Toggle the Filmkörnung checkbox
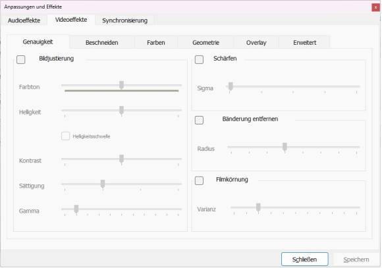Viewport: 382px width, 268px height. 199,180
